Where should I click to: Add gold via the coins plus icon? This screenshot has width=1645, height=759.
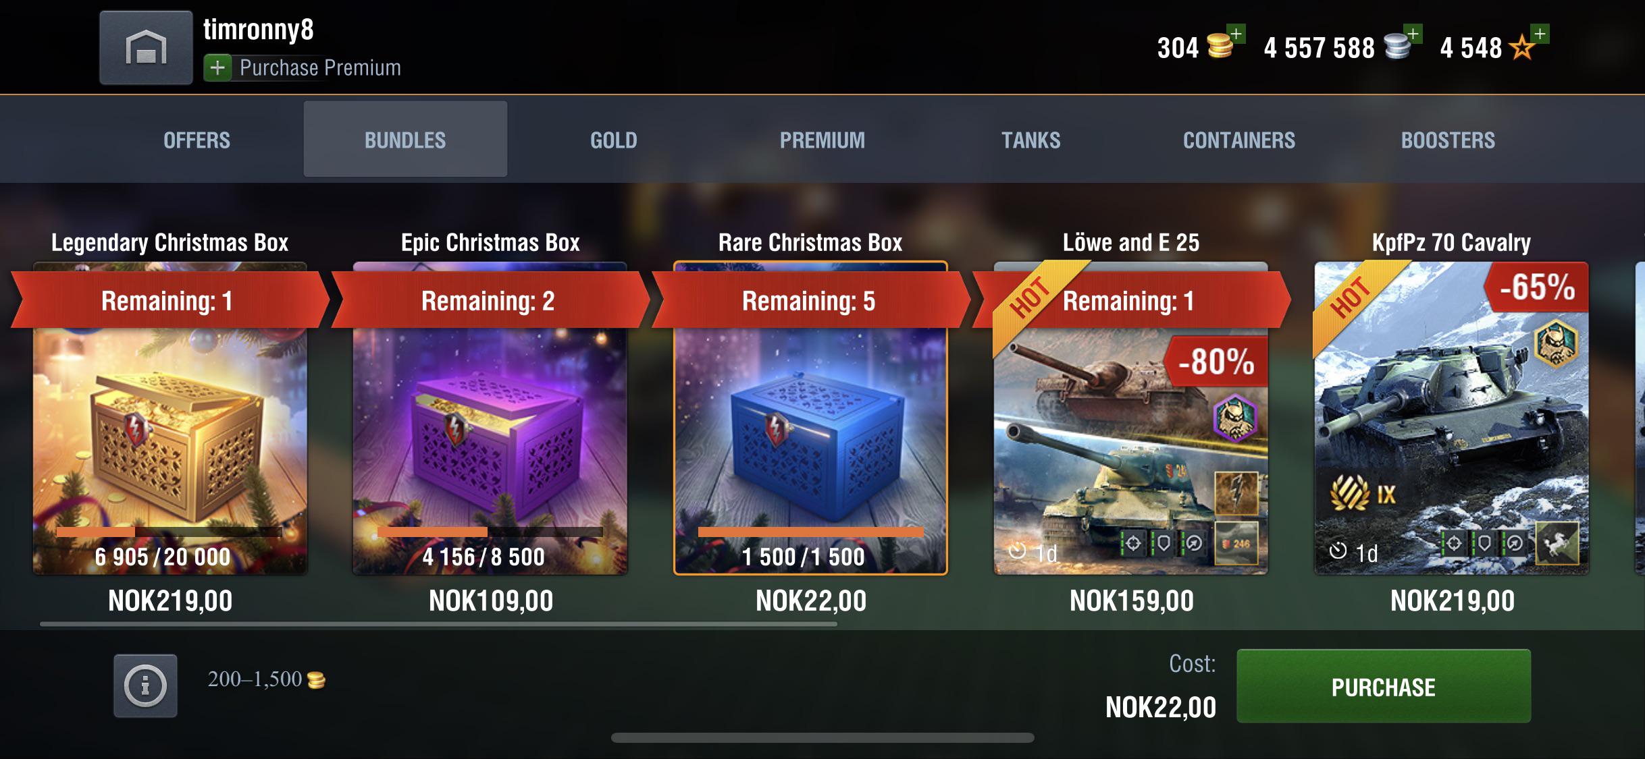[x=1235, y=34]
